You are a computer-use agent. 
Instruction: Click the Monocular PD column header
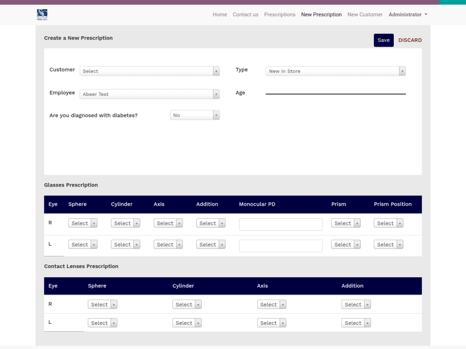tap(257, 204)
